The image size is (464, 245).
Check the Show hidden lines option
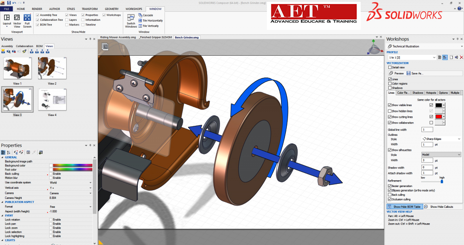tap(390, 111)
